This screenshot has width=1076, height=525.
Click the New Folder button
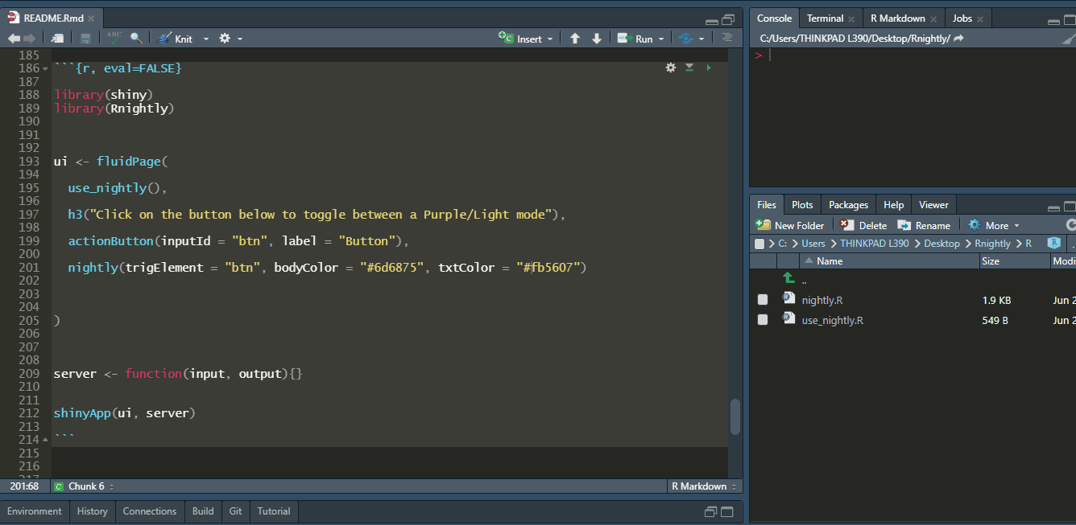click(790, 225)
